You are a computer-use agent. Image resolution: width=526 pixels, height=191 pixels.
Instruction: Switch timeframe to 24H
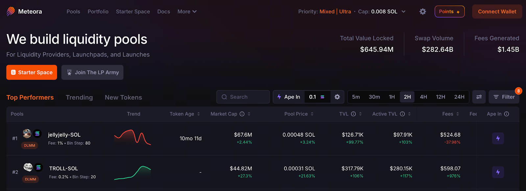(x=459, y=97)
